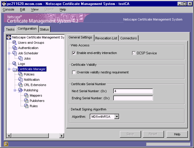Switch to the Configuration tab

tap(27, 28)
